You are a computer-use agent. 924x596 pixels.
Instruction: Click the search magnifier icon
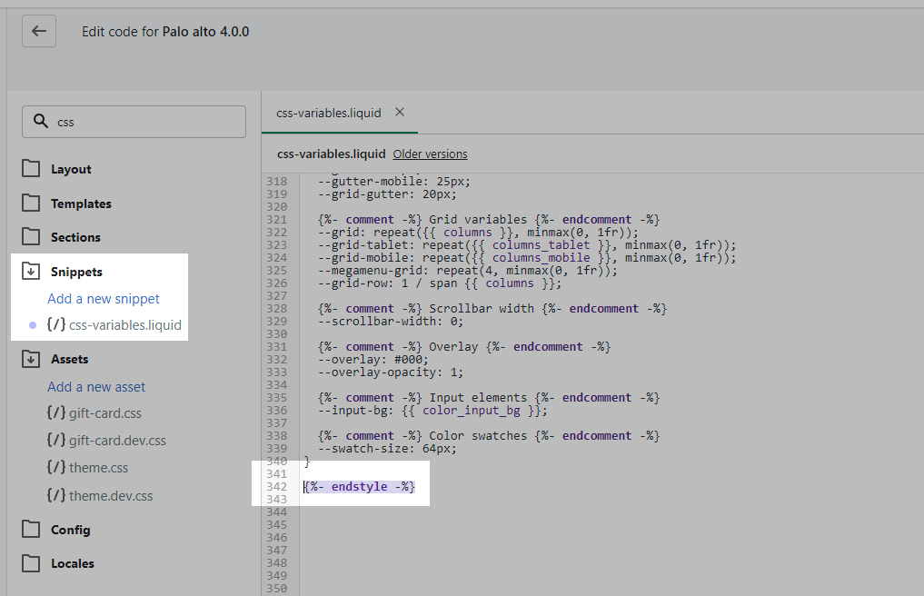(40, 122)
